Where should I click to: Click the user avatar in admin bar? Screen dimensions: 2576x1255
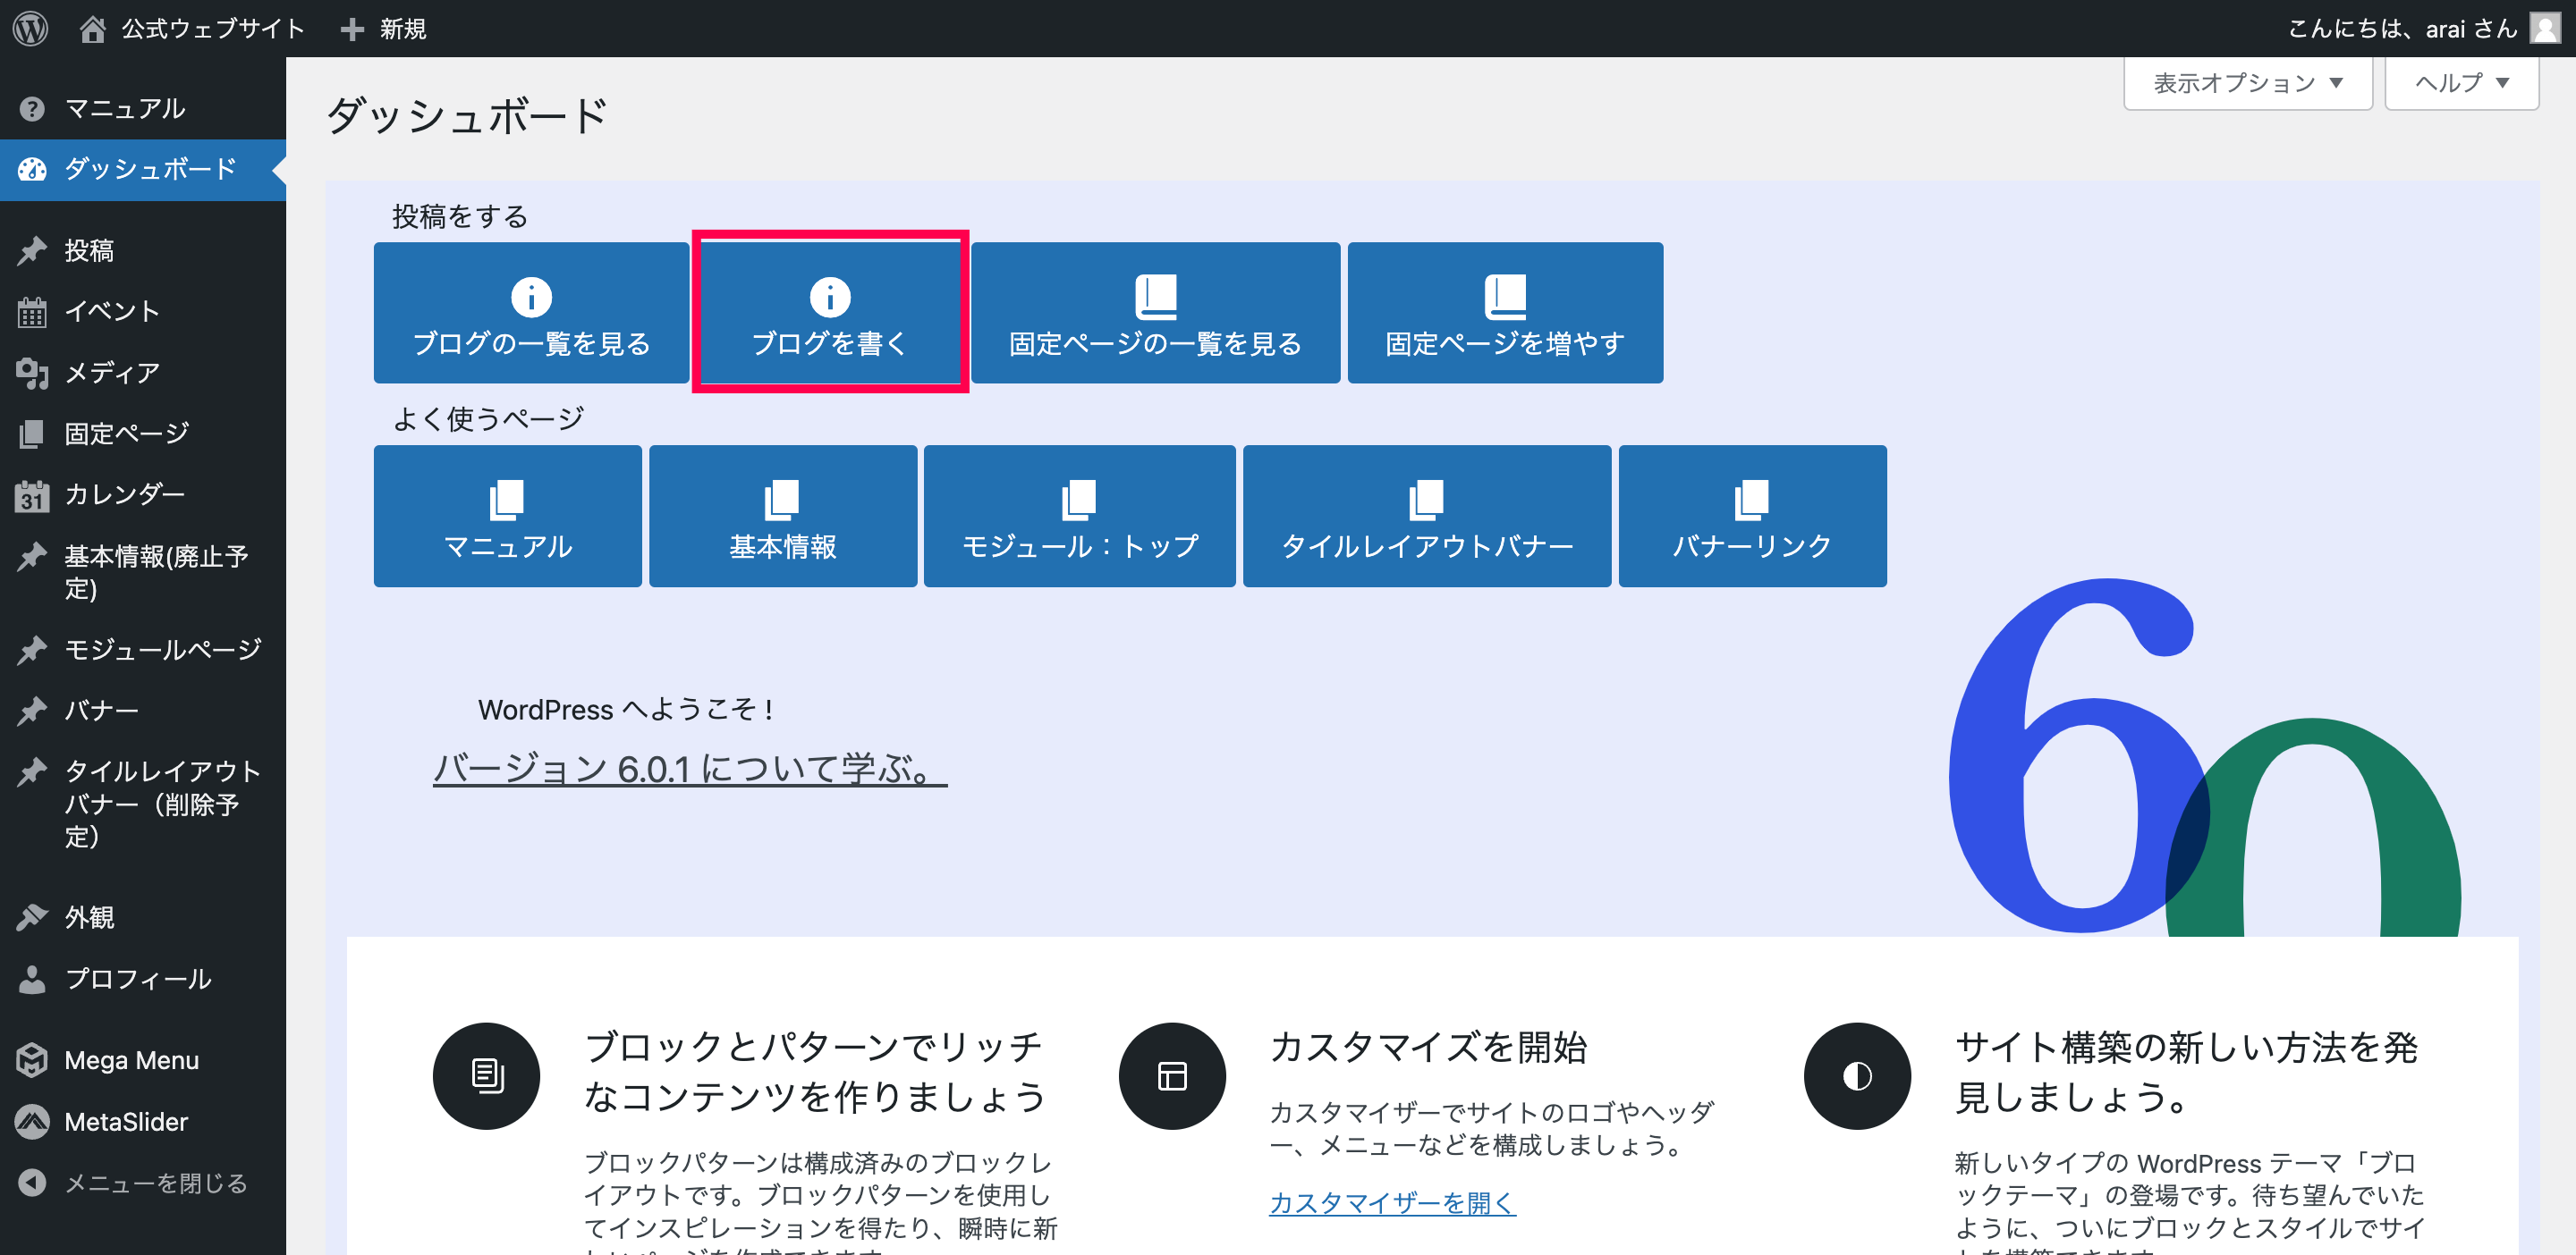[x=2545, y=28]
